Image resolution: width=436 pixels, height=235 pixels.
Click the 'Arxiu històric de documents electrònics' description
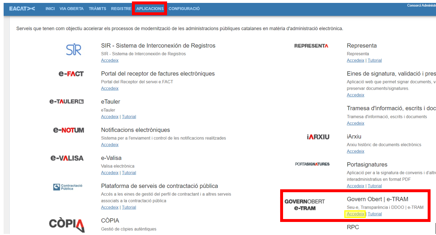pyautogui.click(x=384, y=145)
